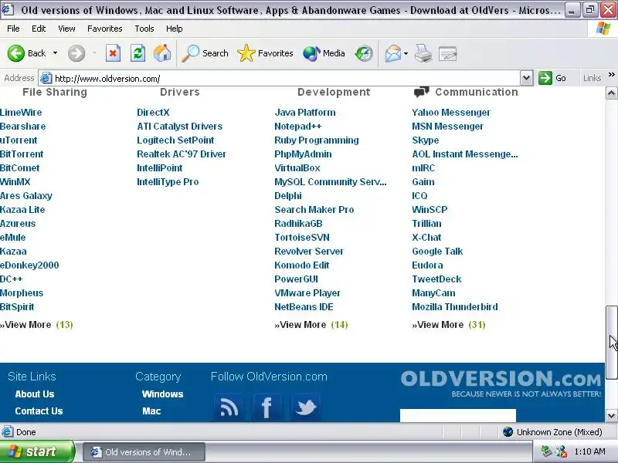This screenshot has height=463, width=618.
Task: Expand the Mail dropdown arrow
Action: click(406, 53)
